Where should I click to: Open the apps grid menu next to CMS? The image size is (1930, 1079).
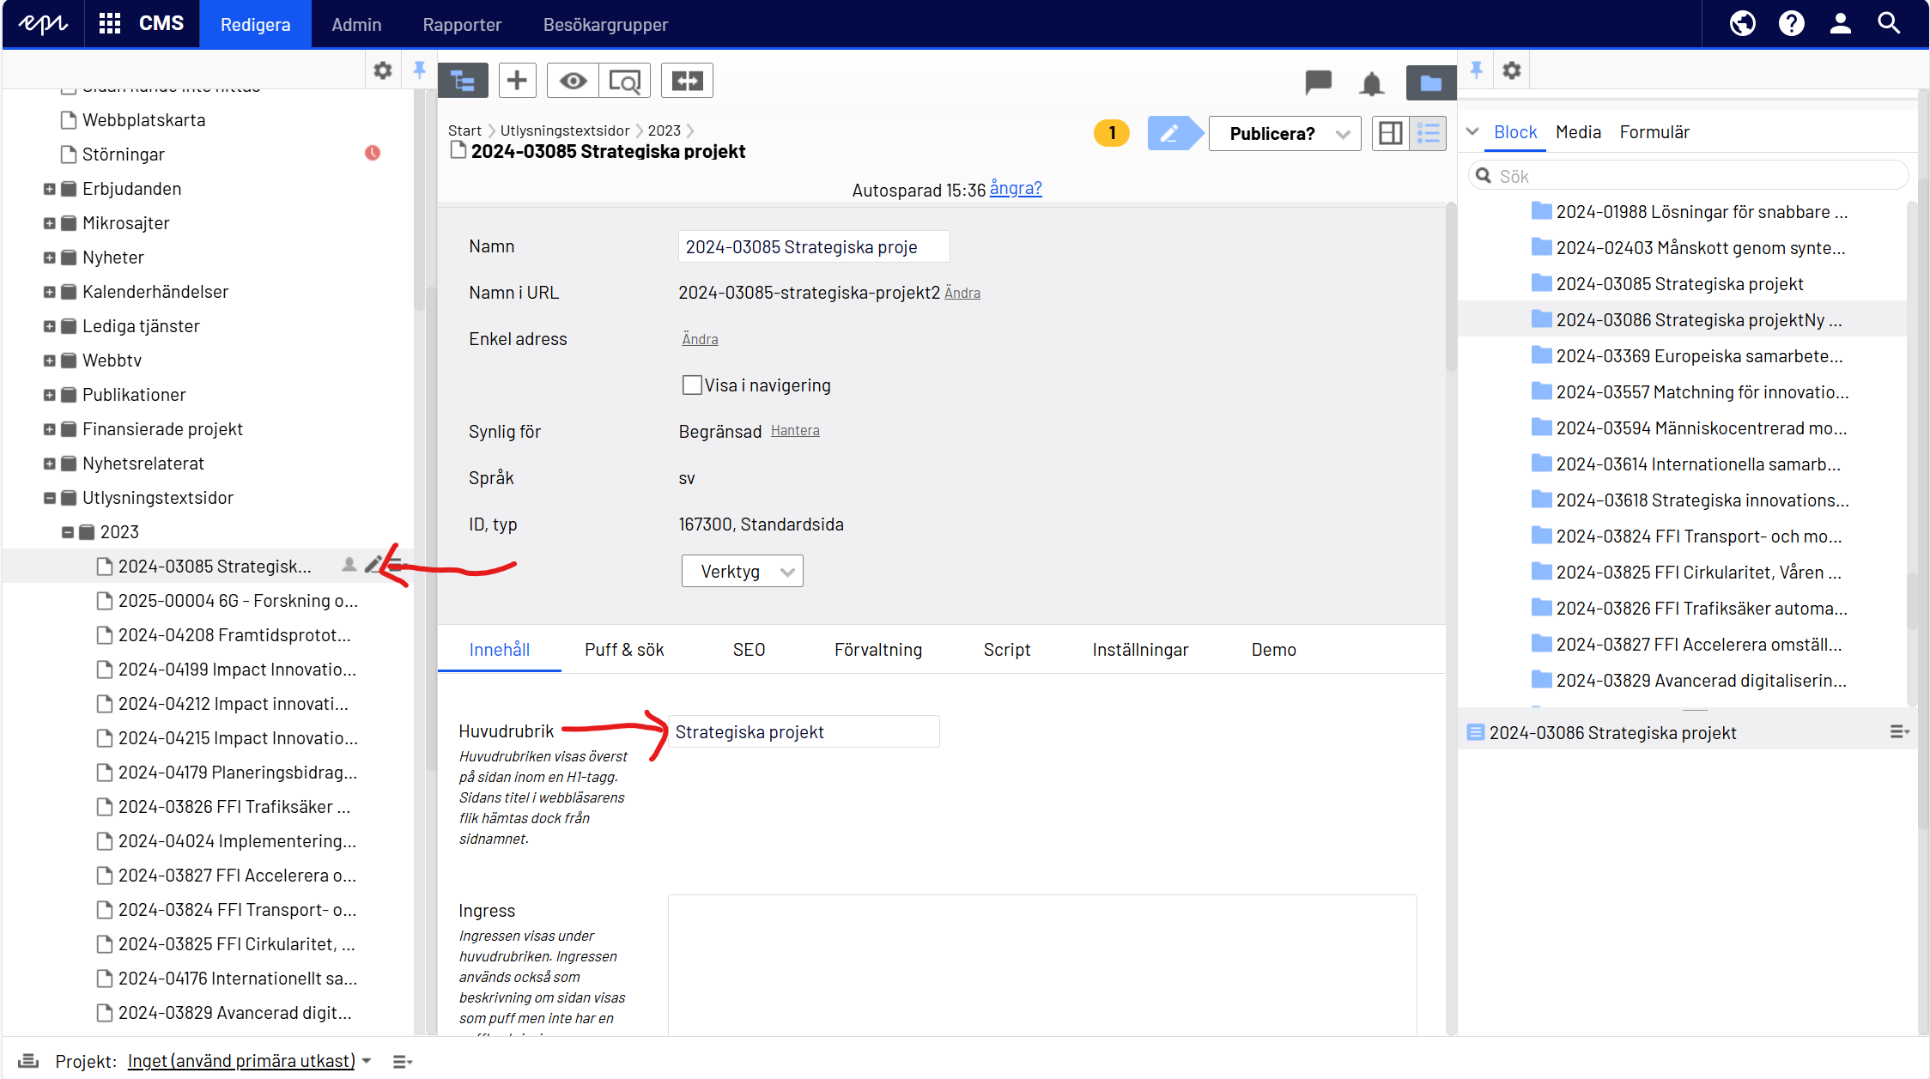click(x=110, y=23)
